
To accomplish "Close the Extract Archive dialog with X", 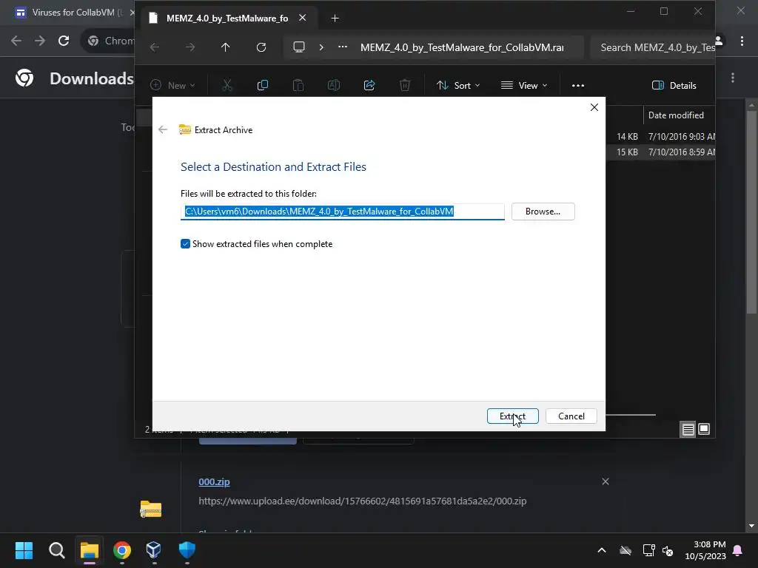I will [x=594, y=107].
